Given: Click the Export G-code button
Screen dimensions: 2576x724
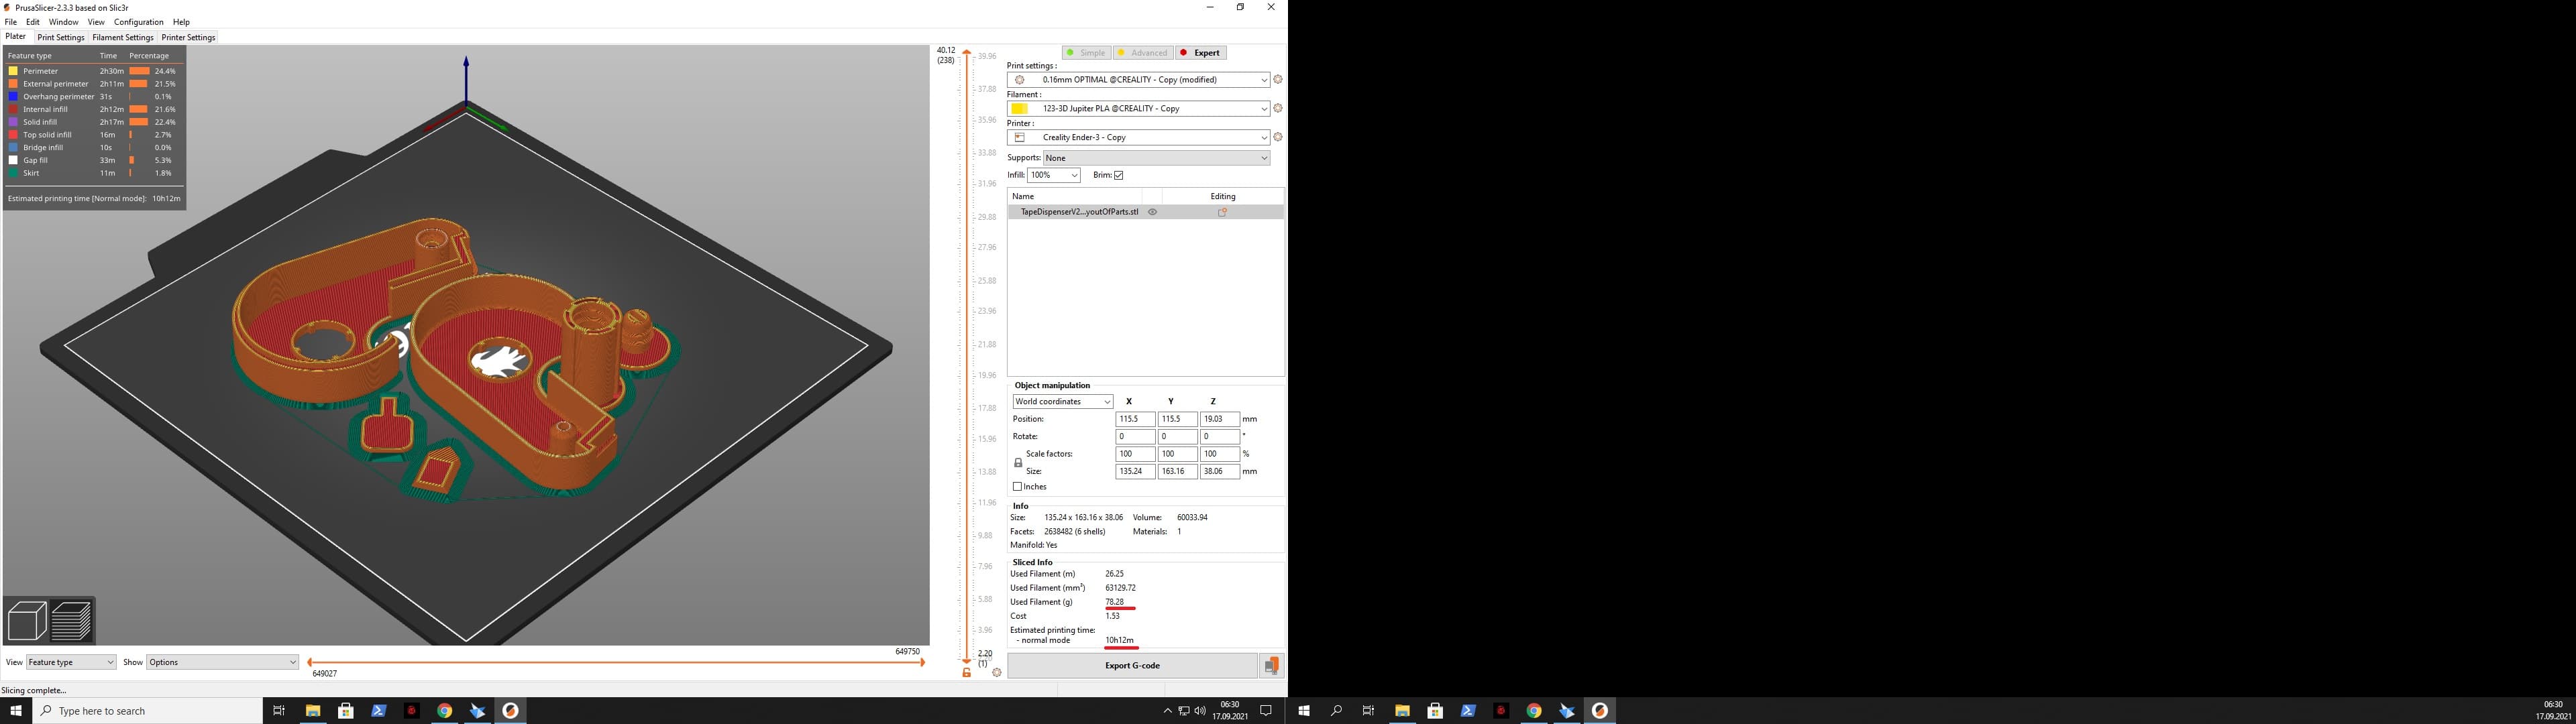Looking at the screenshot, I should coord(1132,666).
